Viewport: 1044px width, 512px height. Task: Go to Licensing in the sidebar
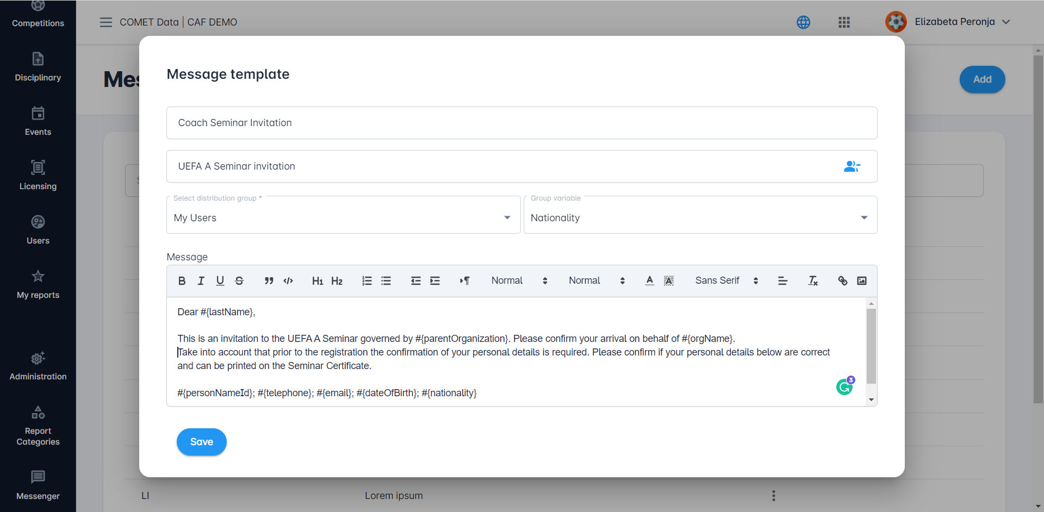coord(38,175)
